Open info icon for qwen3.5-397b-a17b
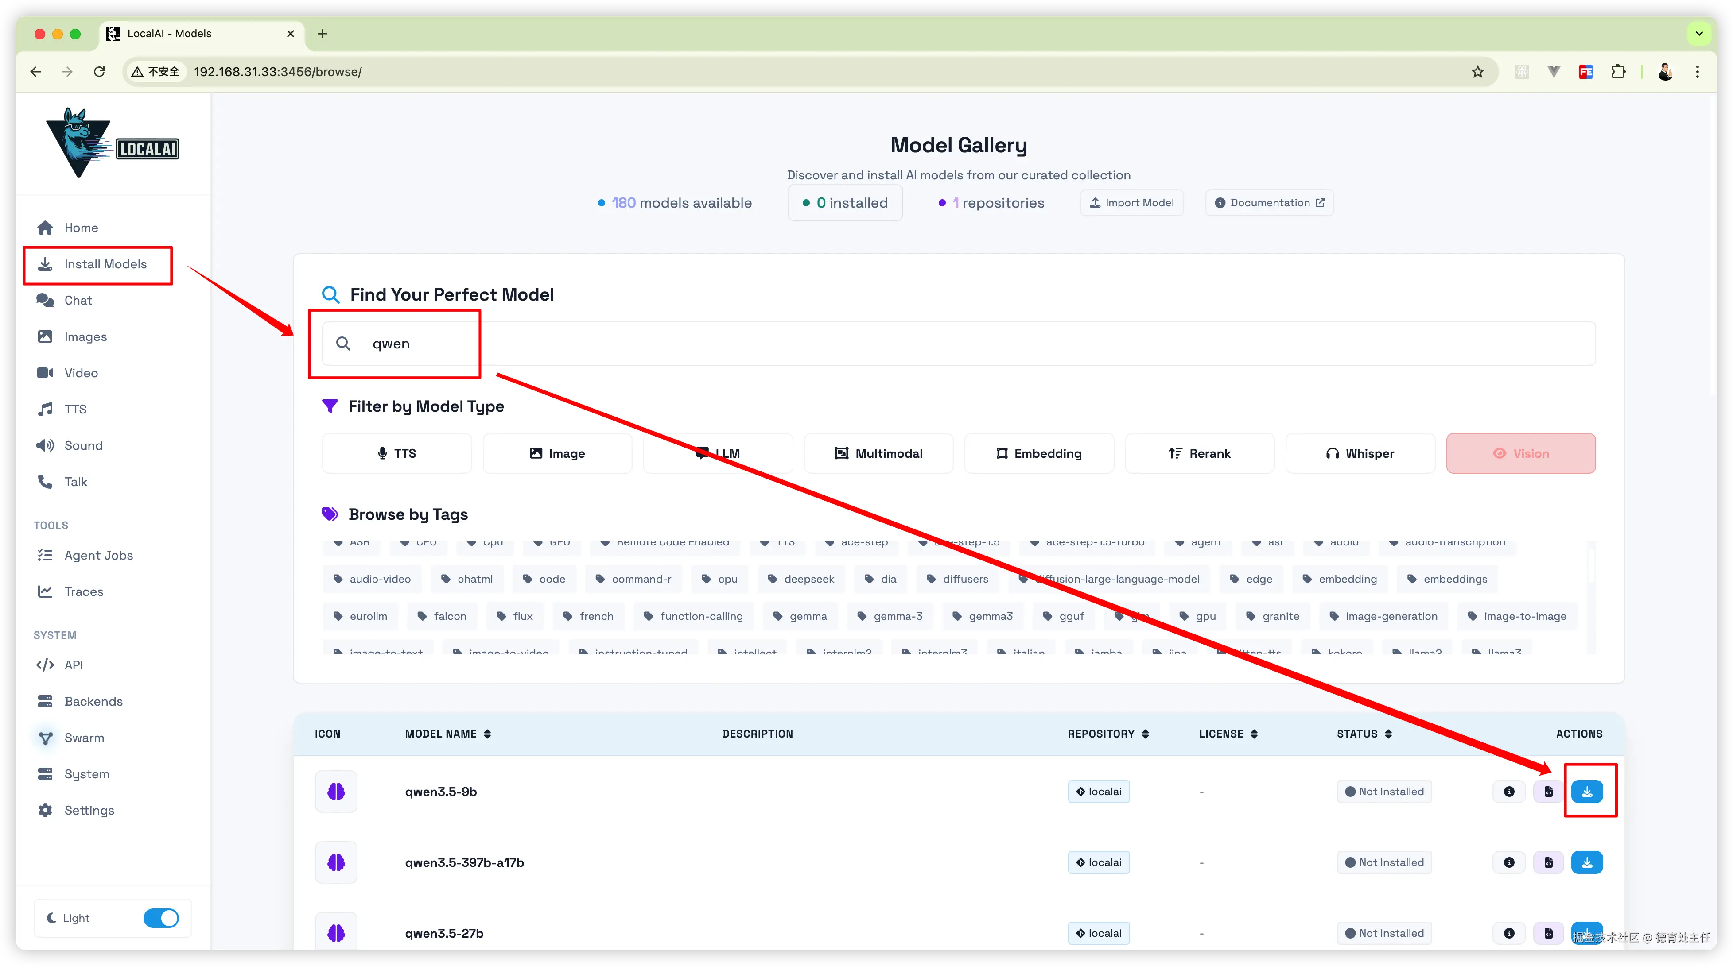The height and width of the screenshot is (966, 1733). (1509, 862)
